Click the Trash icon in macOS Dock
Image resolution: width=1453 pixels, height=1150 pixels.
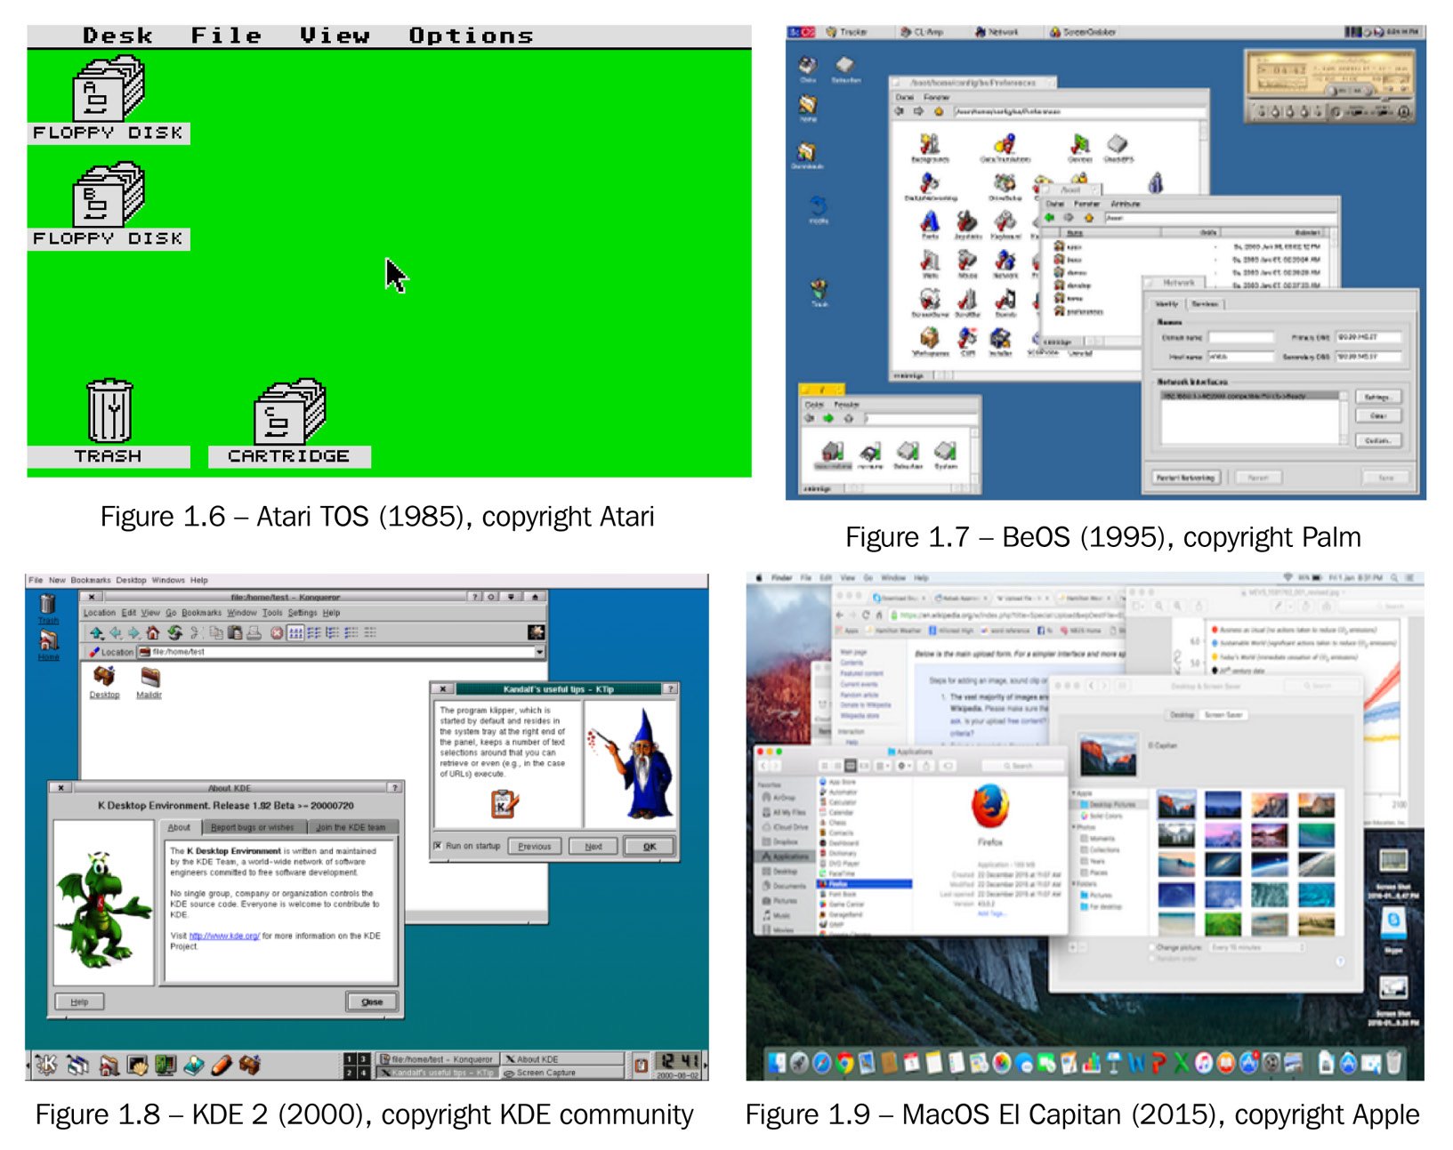[1394, 1062]
